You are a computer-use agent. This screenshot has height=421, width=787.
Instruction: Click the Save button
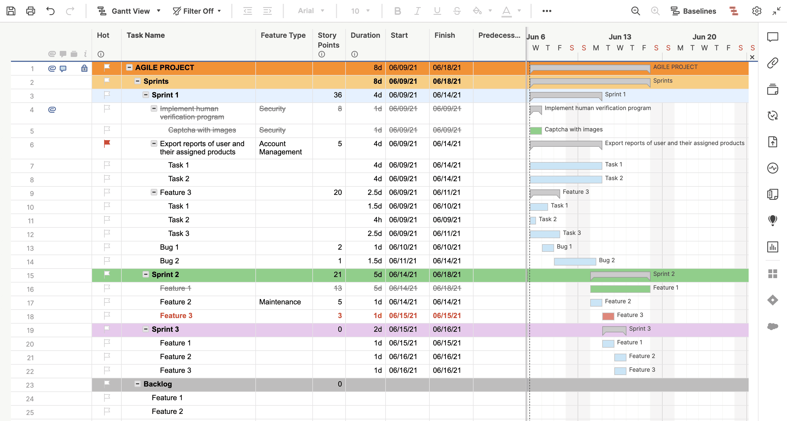(x=12, y=11)
